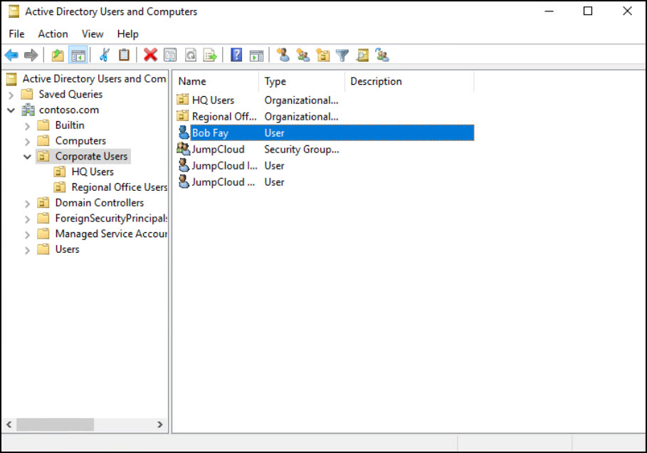Create a new user via toolbar icon
The height and width of the screenshot is (453, 647).
283,55
